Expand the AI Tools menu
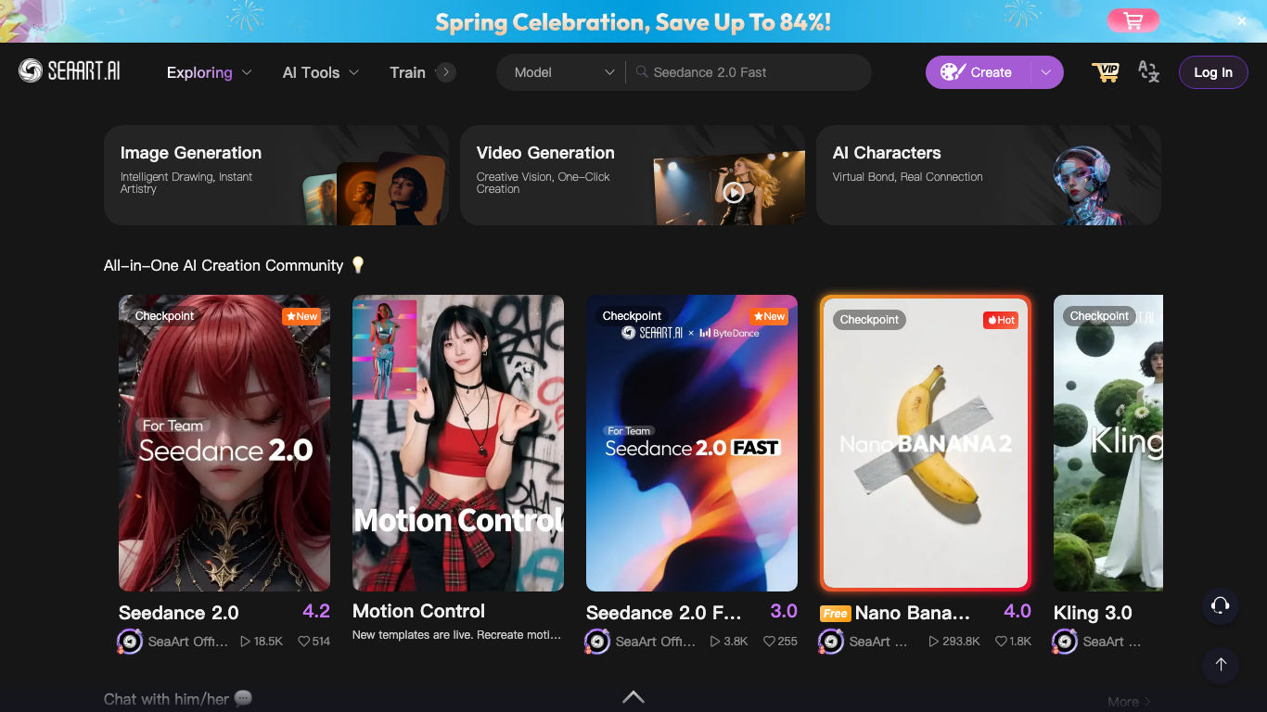1267x712 pixels. coord(320,72)
